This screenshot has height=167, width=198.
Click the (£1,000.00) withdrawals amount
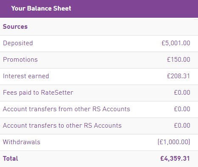(x=174, y=142)
